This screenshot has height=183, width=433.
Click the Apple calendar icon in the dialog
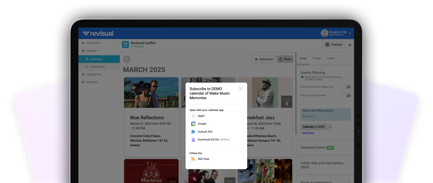[193, 116]
